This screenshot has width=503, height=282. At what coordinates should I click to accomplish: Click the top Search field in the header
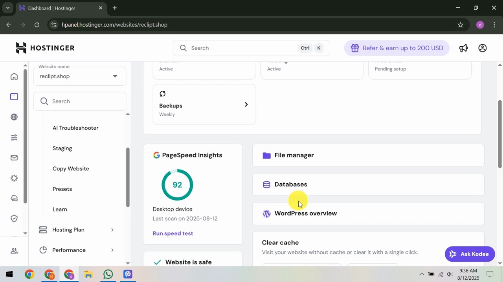click(x=251, y=48)
